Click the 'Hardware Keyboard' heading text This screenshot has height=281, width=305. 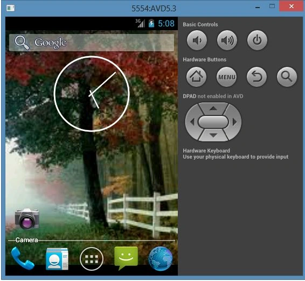tap(206, 150)
